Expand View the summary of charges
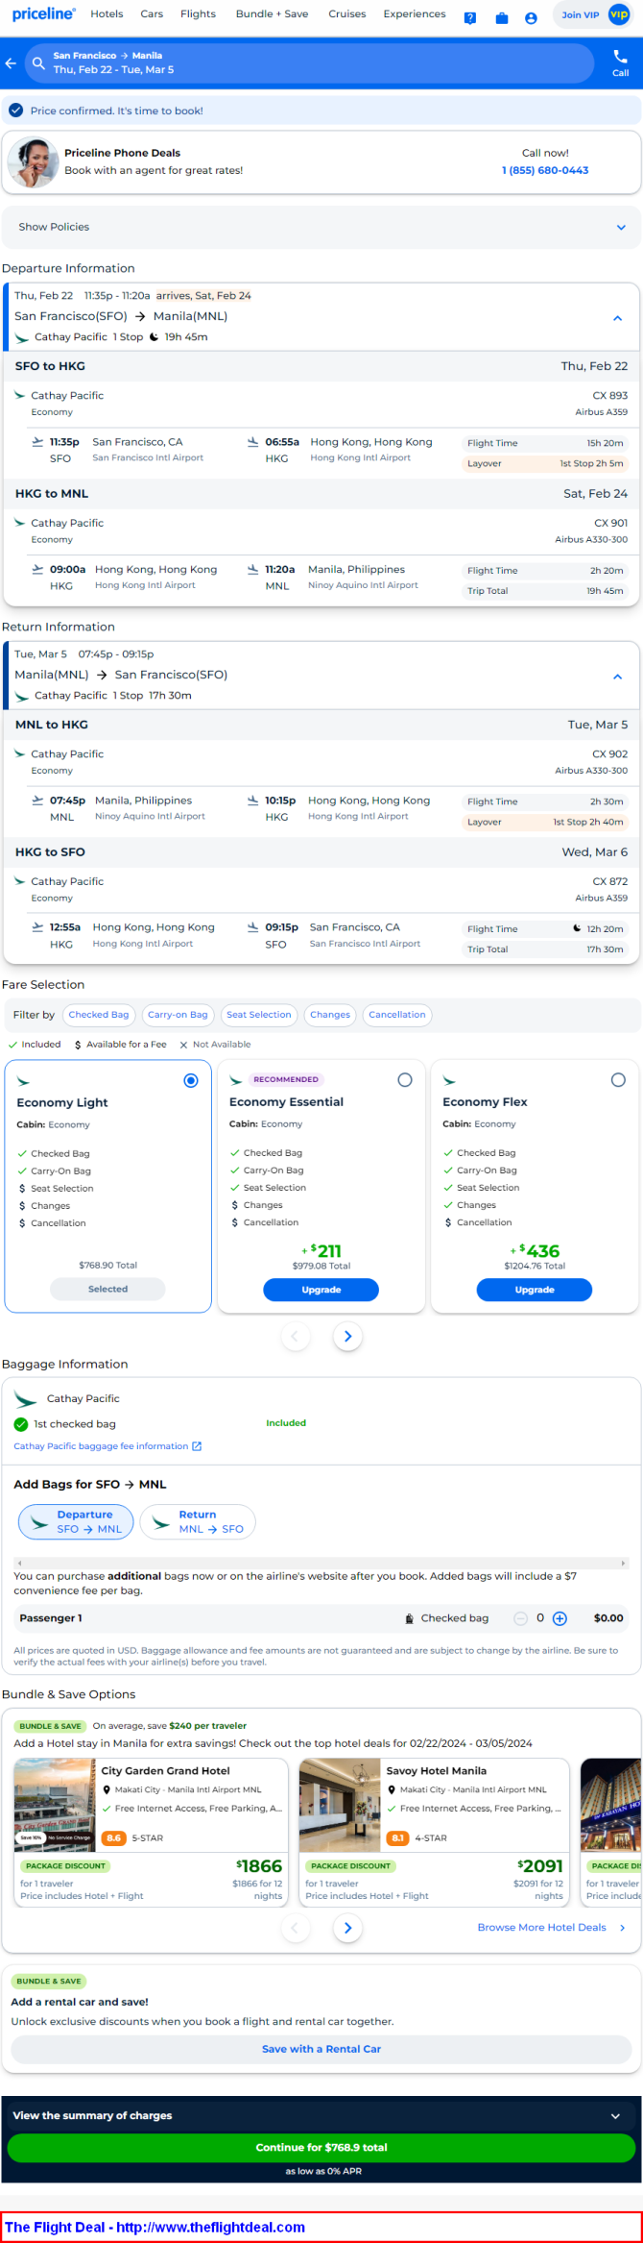The height and width of the screenshot is (2243, 643). (321, 2115)
